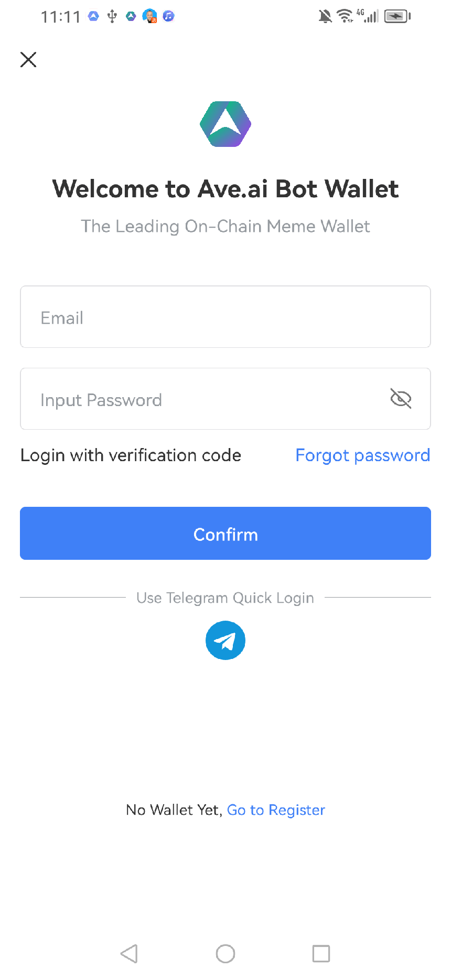Focus the Email input field
This screenshot has width=451, height=979.
pos(225,317)
